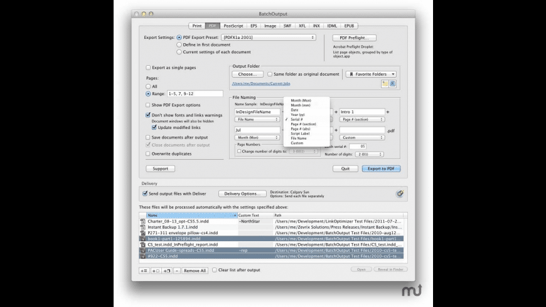Image resolution: width=546 pixels, height=307 pixels.
Task: Switch to the EPS tab
Action: click(254, 26)
